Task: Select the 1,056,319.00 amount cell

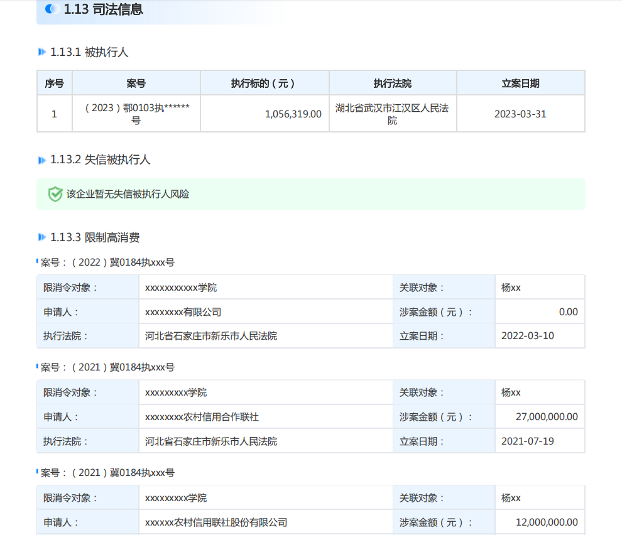Action: coord(293,114)
